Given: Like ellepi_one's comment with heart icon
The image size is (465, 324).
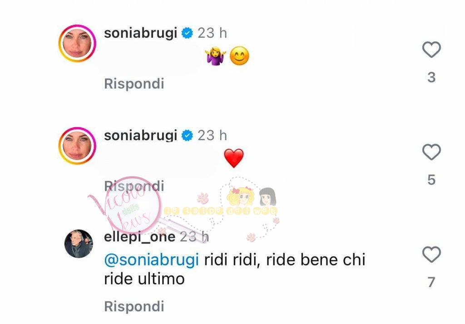Looking at the screenshot, I should (431, 254).
